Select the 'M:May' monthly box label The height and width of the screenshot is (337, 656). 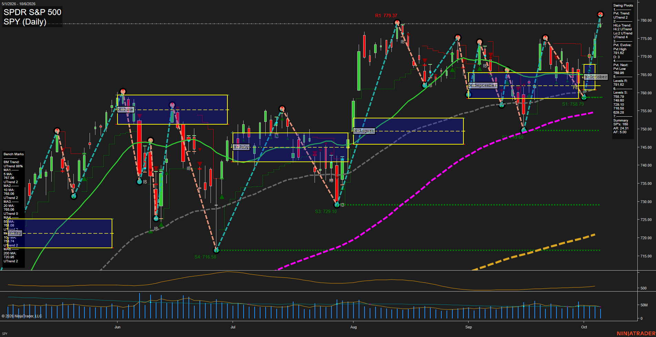[x=15, y=233]
